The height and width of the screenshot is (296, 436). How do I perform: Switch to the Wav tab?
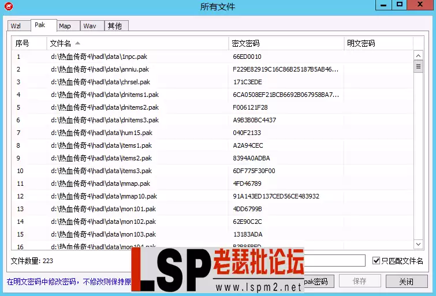92,26
